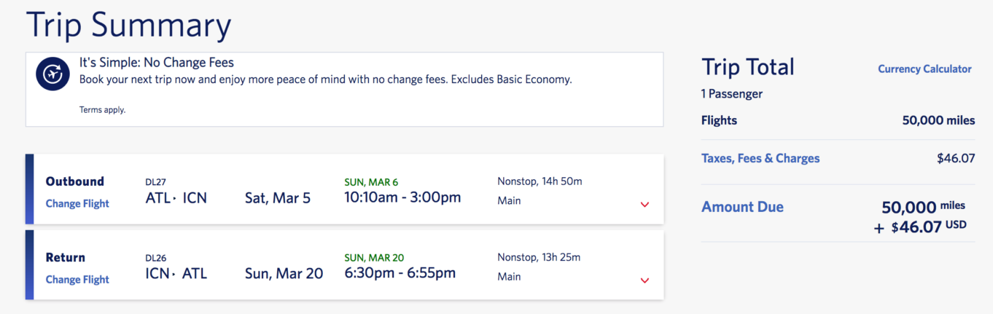Click the Sat, Mar 5 departure date
Viewport: 993px width, 314px height.
click(x=278, y=197)
